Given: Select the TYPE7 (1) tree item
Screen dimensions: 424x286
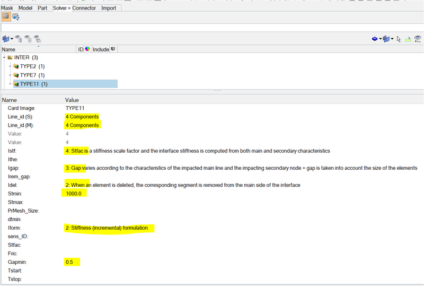Looking at the screenshot, I should tap(32, 75).
